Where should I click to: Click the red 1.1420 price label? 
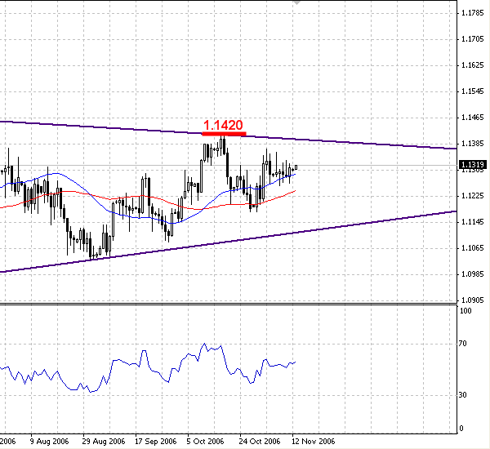223,125
